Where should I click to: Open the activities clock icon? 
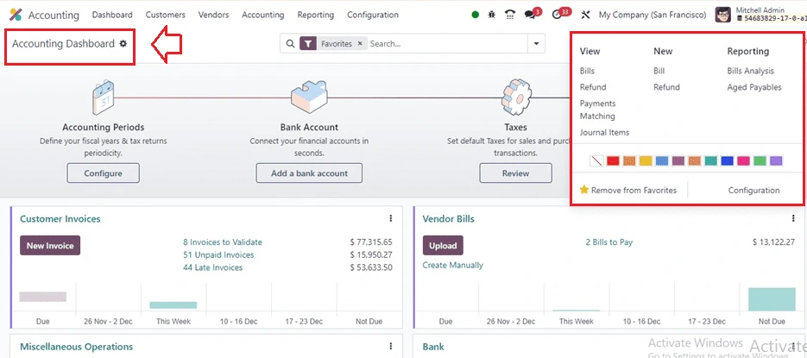(x=558, y=15)
